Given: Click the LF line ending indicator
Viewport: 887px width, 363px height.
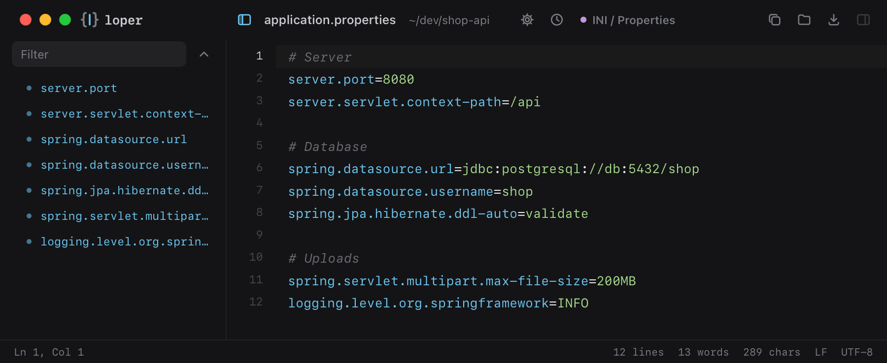Looking at the screenshot, I should pos(821,352).
